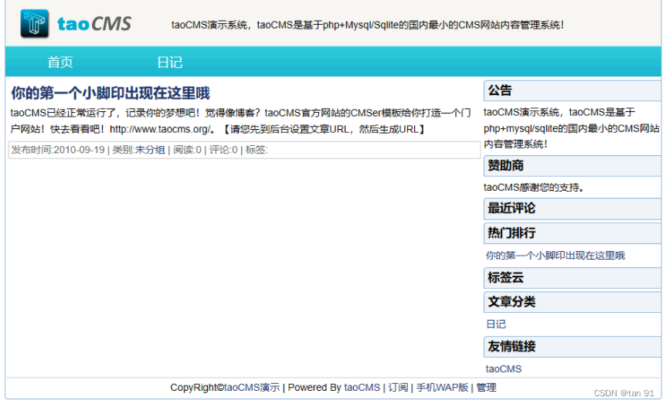
Task: Click the taoCMS logo icon
Action: (x=35, y=23)
